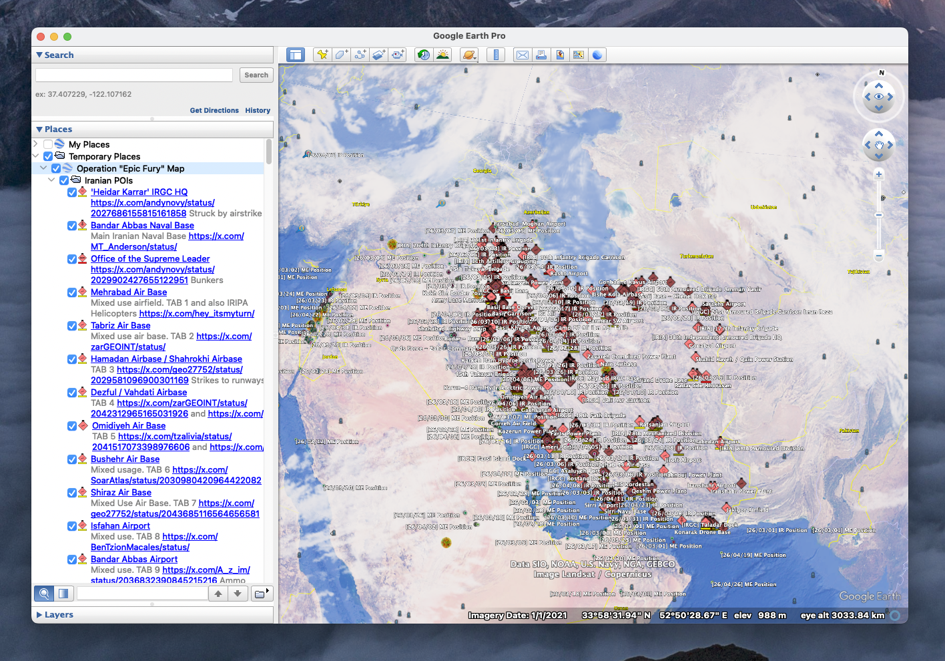Zoom out with the minus button
The width and height of the screenshot is (945, 661).
click(x=879, y=256)
